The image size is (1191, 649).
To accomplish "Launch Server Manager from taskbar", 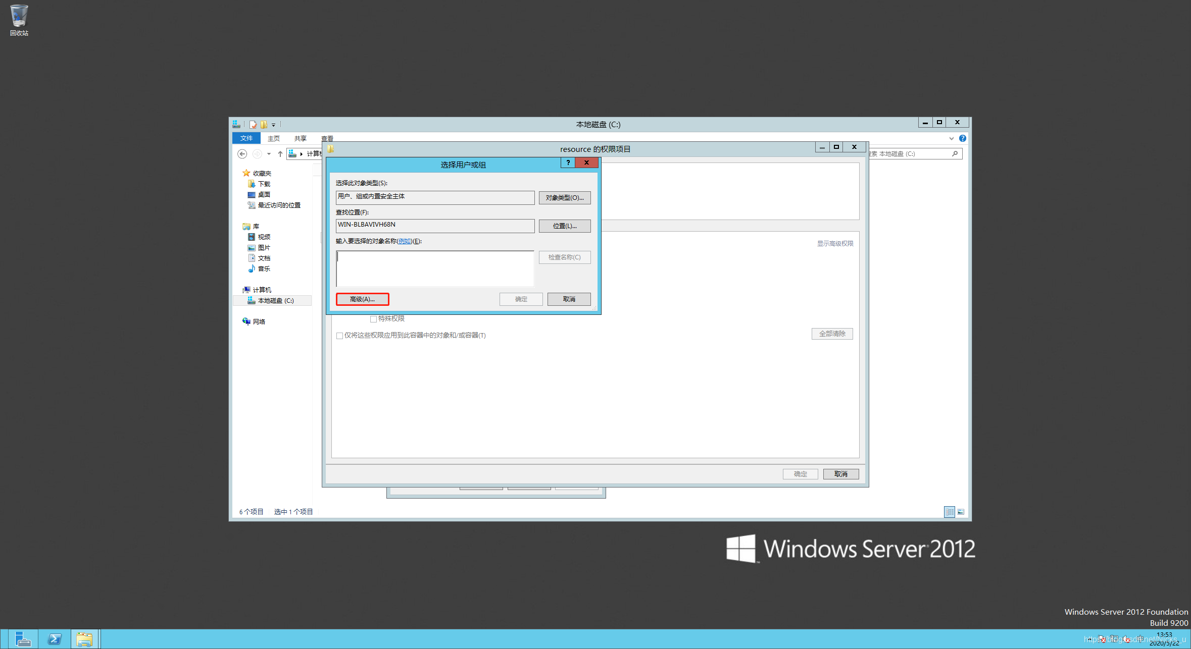I will click(22, 639).
